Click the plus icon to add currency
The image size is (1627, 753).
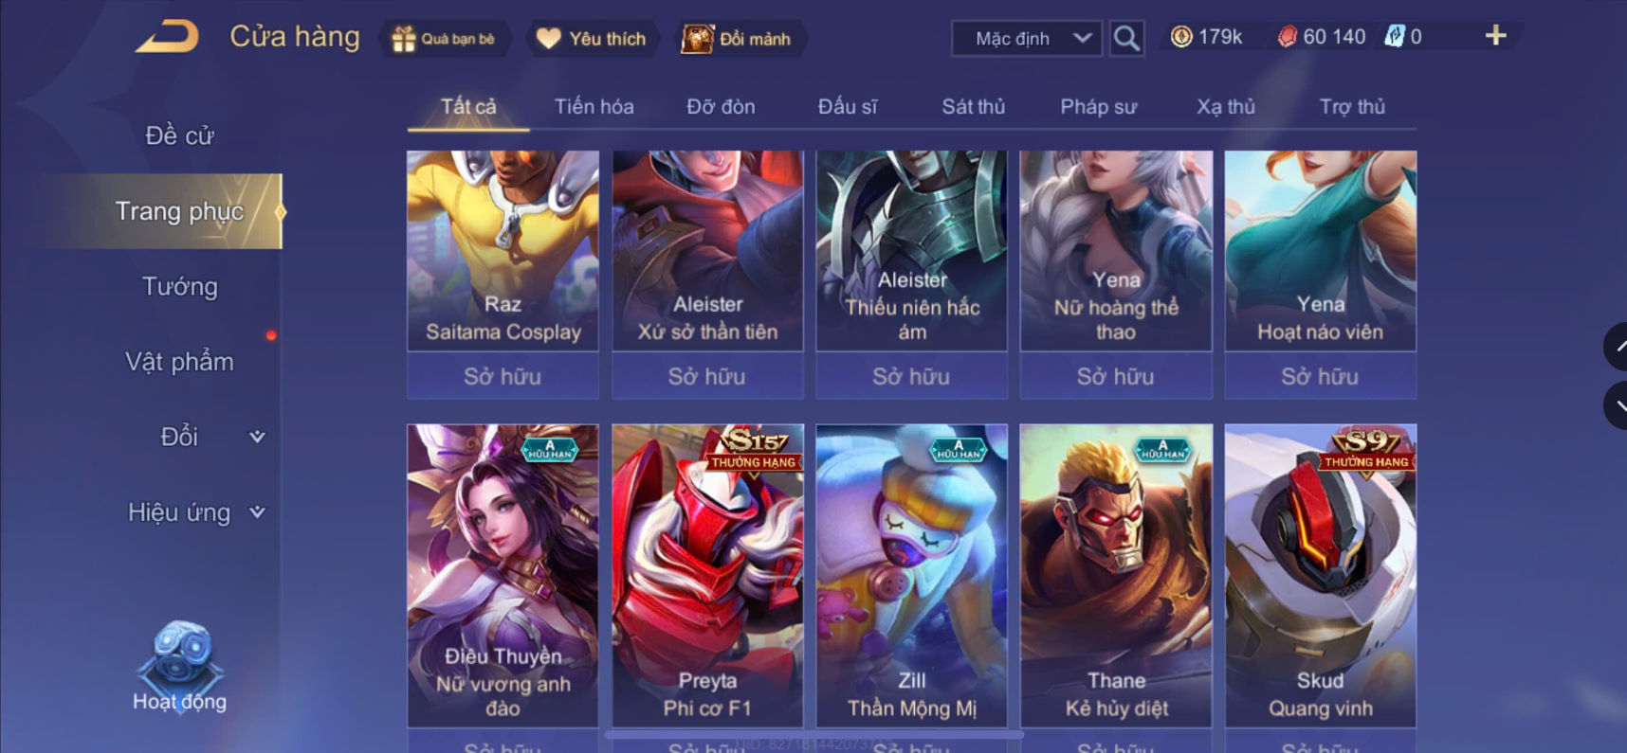click(x=1495, y=36)
